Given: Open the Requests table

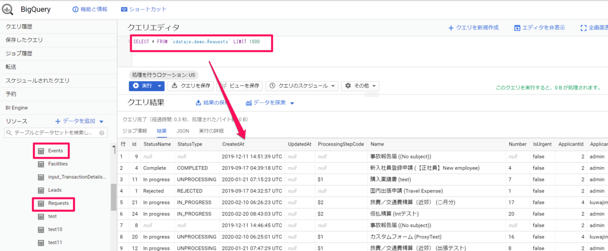Looking at the screenshot, I should 59,204.
